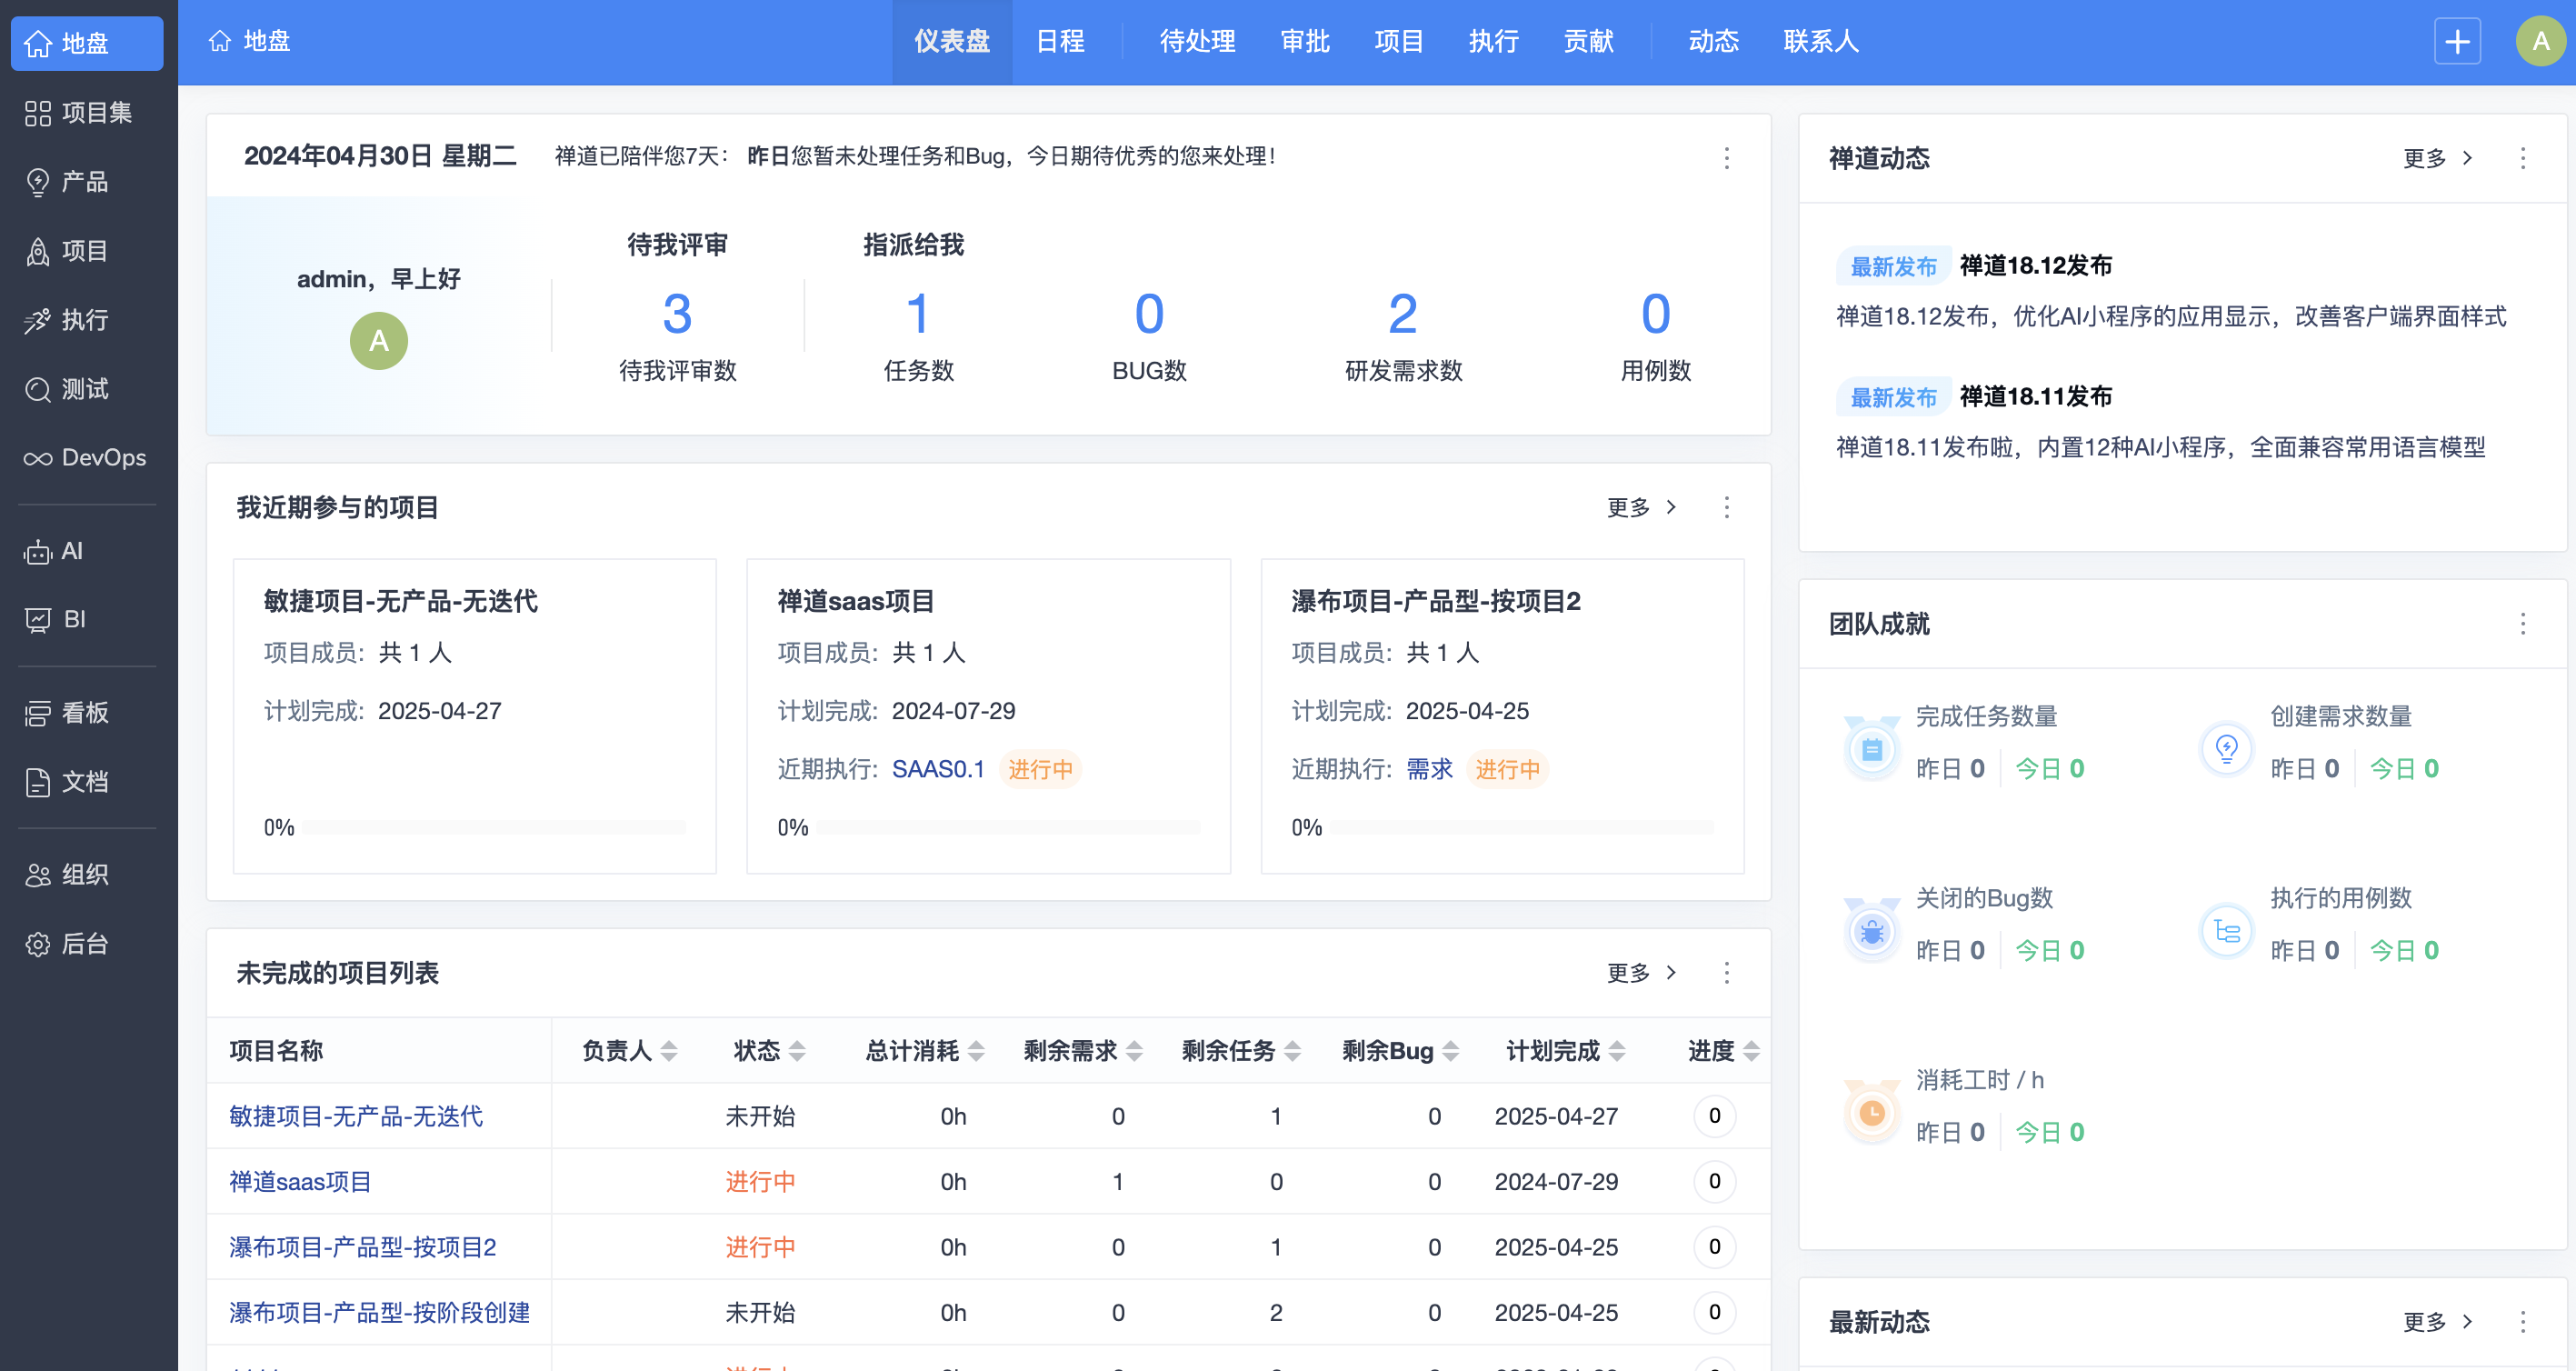Open the welcome block's three-dot menu
Screen dimensions: 2576x1371
(1726, 157)
